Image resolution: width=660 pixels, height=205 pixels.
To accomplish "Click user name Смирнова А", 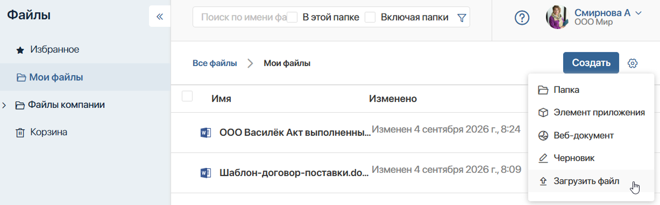I will tap(602, 13).
